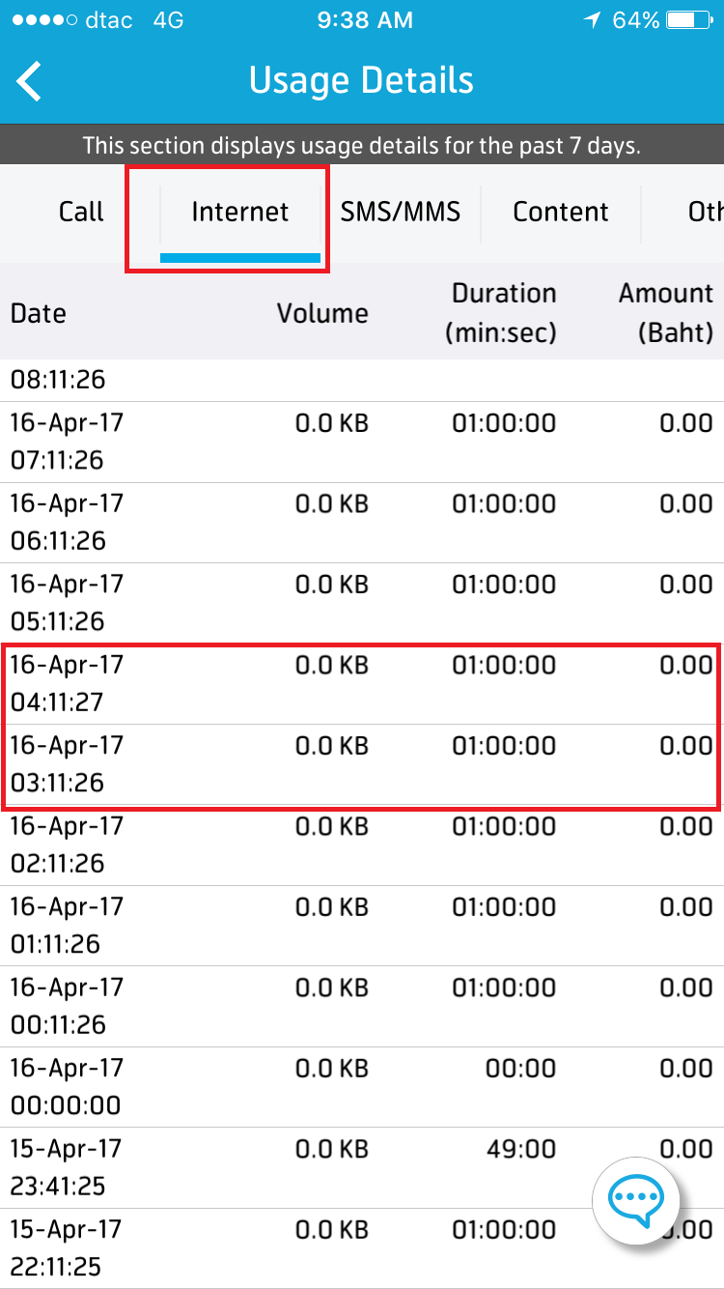Image resolution: width=724 pixels, height=1289 pixels.
Task: Tap the Duration (min:sec) column header
Action: (504, 313)
